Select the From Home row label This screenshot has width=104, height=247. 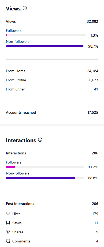click(x=16, y=71)
